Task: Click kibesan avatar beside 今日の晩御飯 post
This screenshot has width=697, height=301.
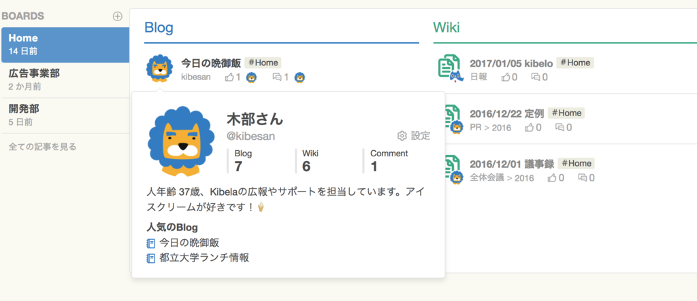Action: tap(159, 69)
